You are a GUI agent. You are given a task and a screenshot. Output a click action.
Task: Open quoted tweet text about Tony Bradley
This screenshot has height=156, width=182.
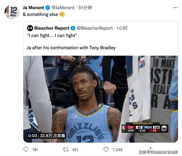71,48
